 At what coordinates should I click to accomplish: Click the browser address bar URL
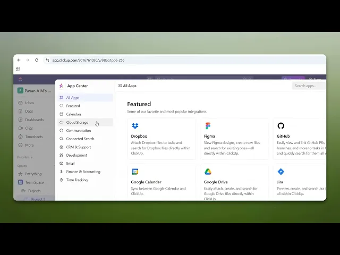[x=88, y=60]
